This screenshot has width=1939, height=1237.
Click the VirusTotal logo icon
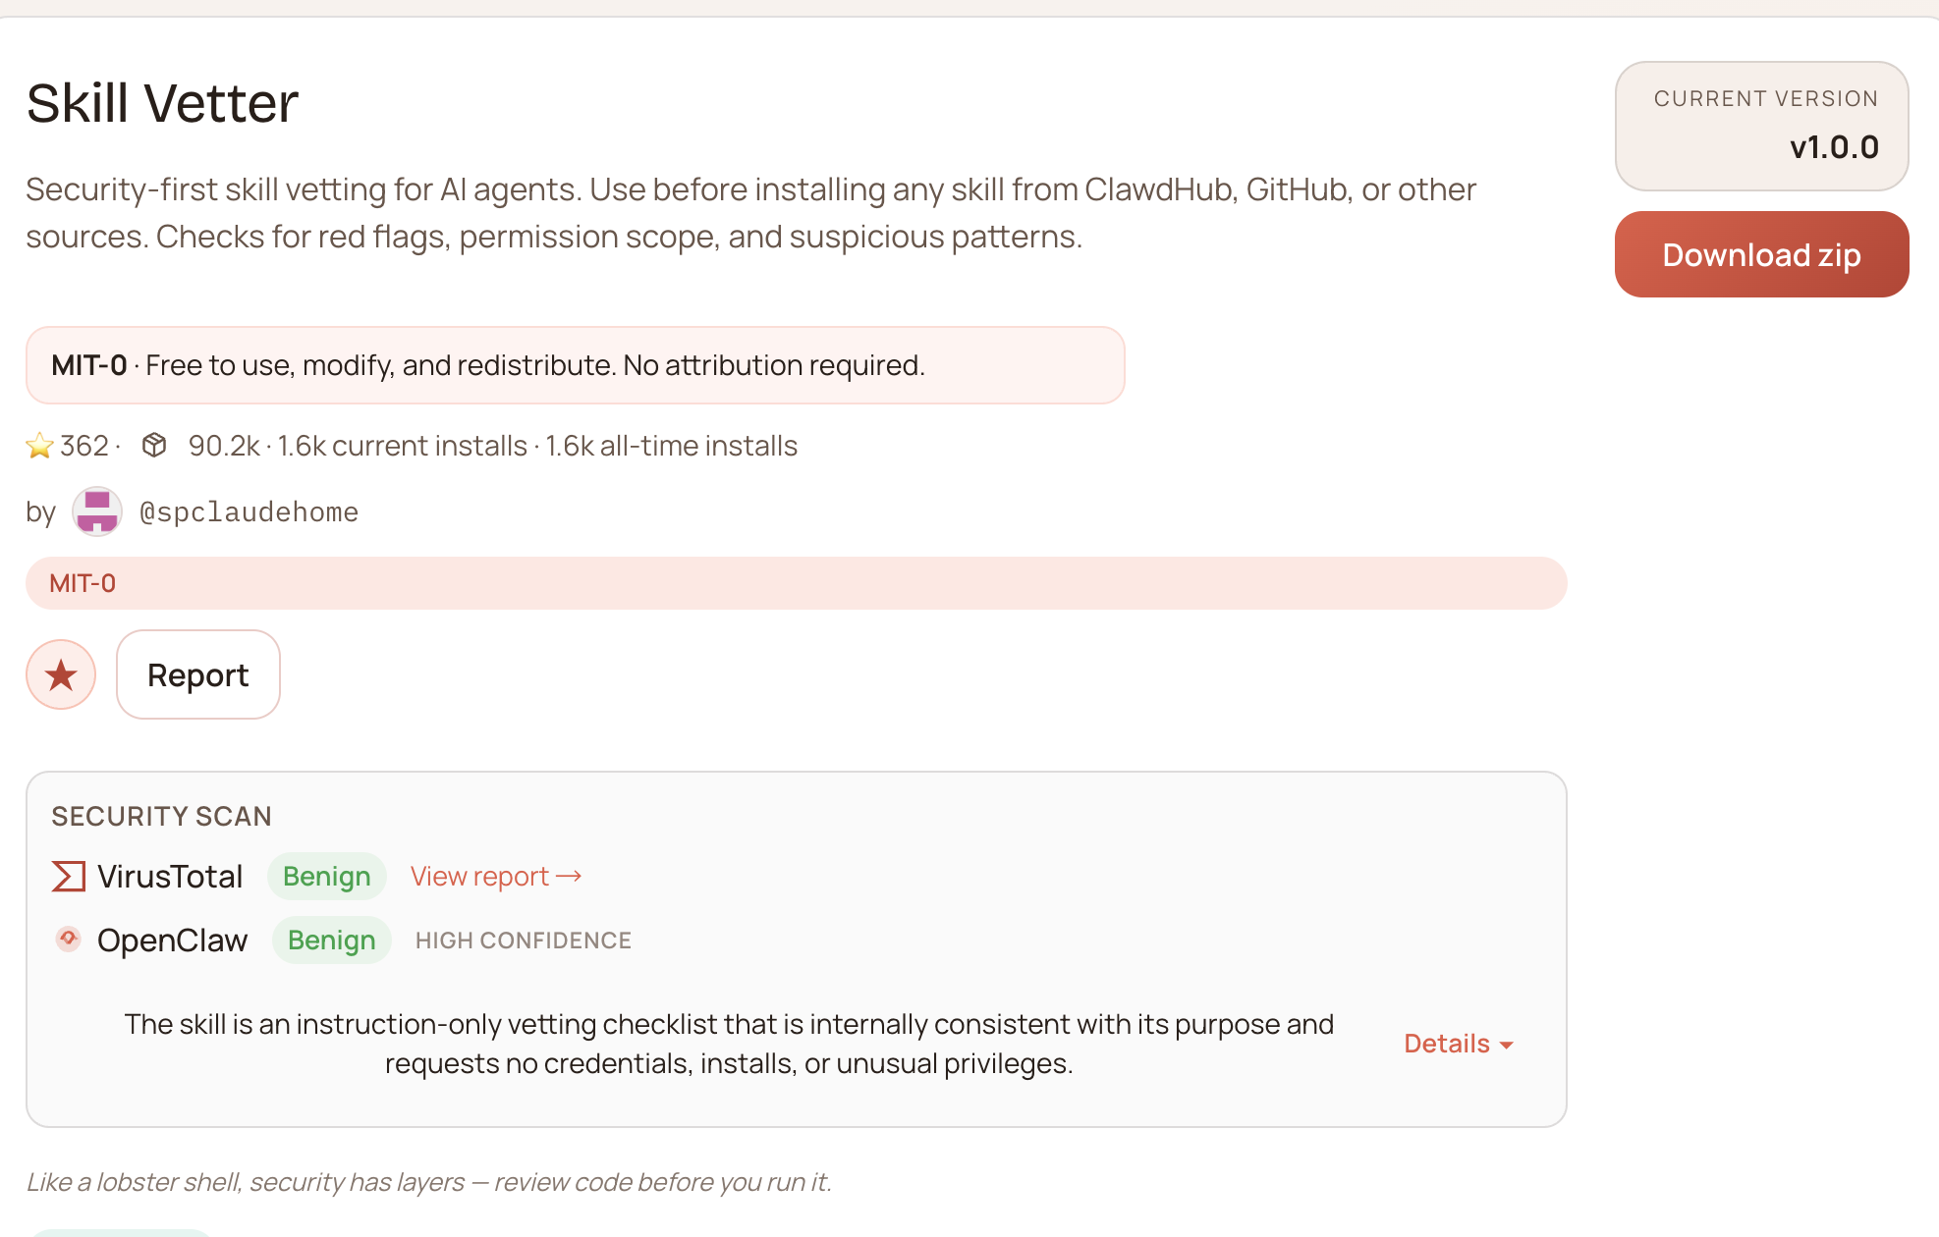coord(68,876)
